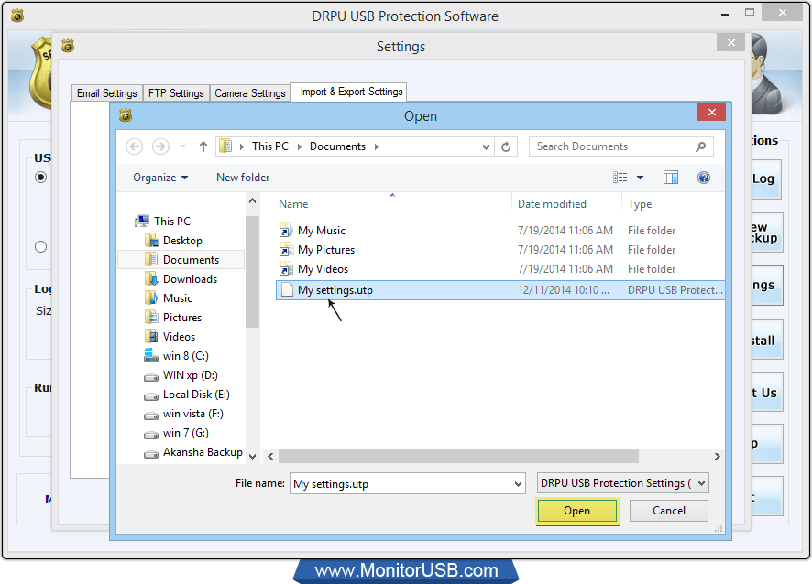Image resolution: width=812 pixels, height=584 pixels.
Task: Open the view options dropdown arrow
Action: click(x=640, y=178)
